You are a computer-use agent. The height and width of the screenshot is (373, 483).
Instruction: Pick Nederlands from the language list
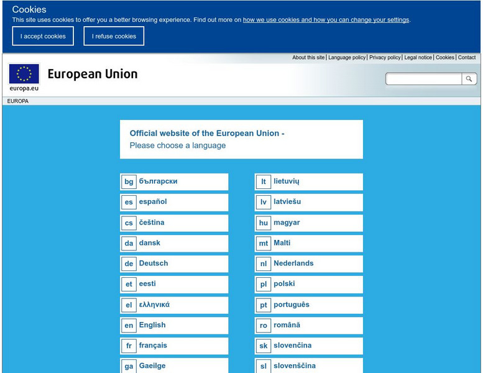pyautogui.click(x=293, y=264)
